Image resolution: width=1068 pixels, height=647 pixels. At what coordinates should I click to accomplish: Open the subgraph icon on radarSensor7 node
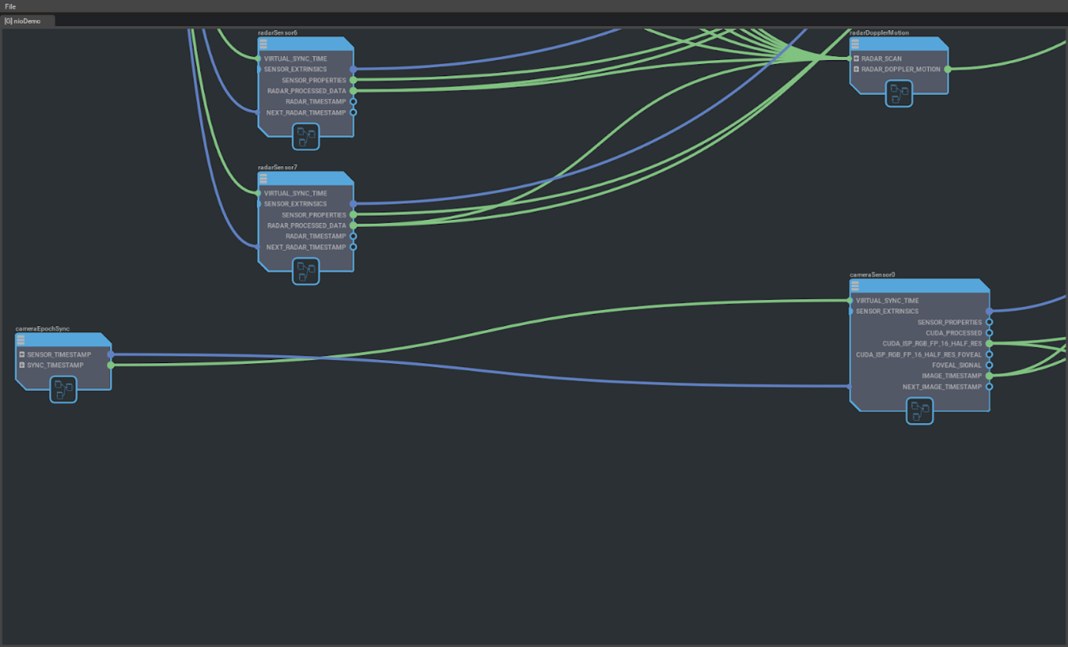305,271
